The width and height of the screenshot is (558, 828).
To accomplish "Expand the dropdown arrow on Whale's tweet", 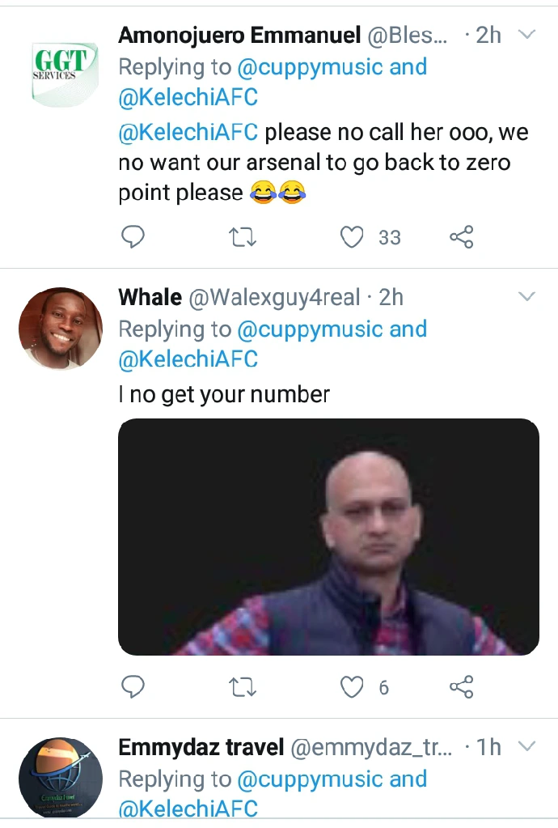I will click(x=526, y=297).
